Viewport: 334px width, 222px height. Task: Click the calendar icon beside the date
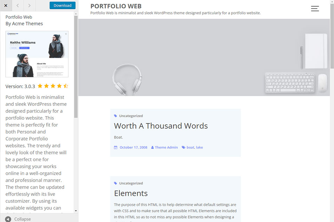(116, 147)
